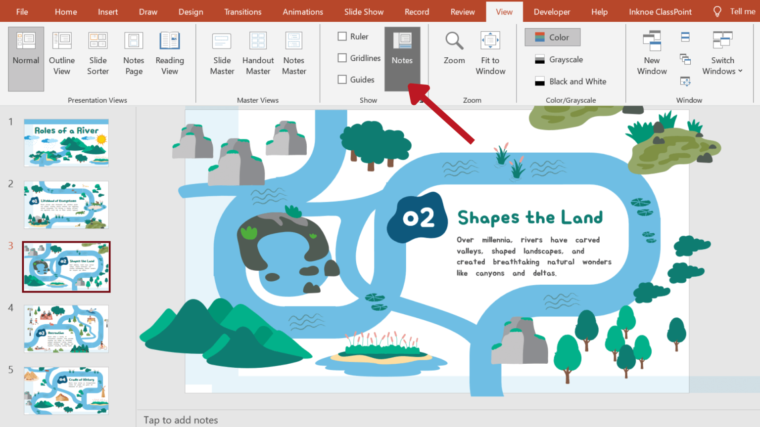Switch to the Slide Show tab
The height and width of the screenshot is (427, 760).
(364, 12)
